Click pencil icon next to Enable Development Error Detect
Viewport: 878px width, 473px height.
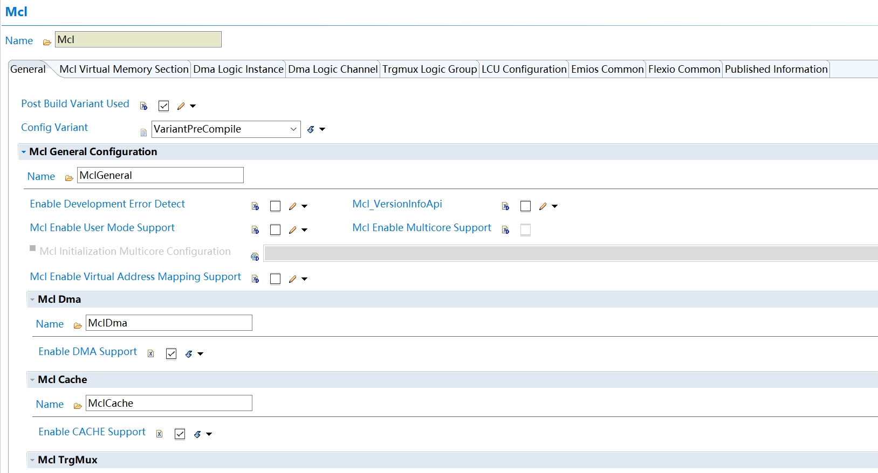point(293,206)
